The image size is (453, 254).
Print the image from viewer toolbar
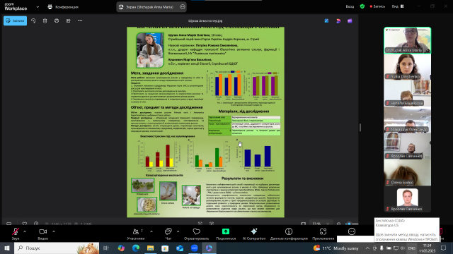pos(57,20)
